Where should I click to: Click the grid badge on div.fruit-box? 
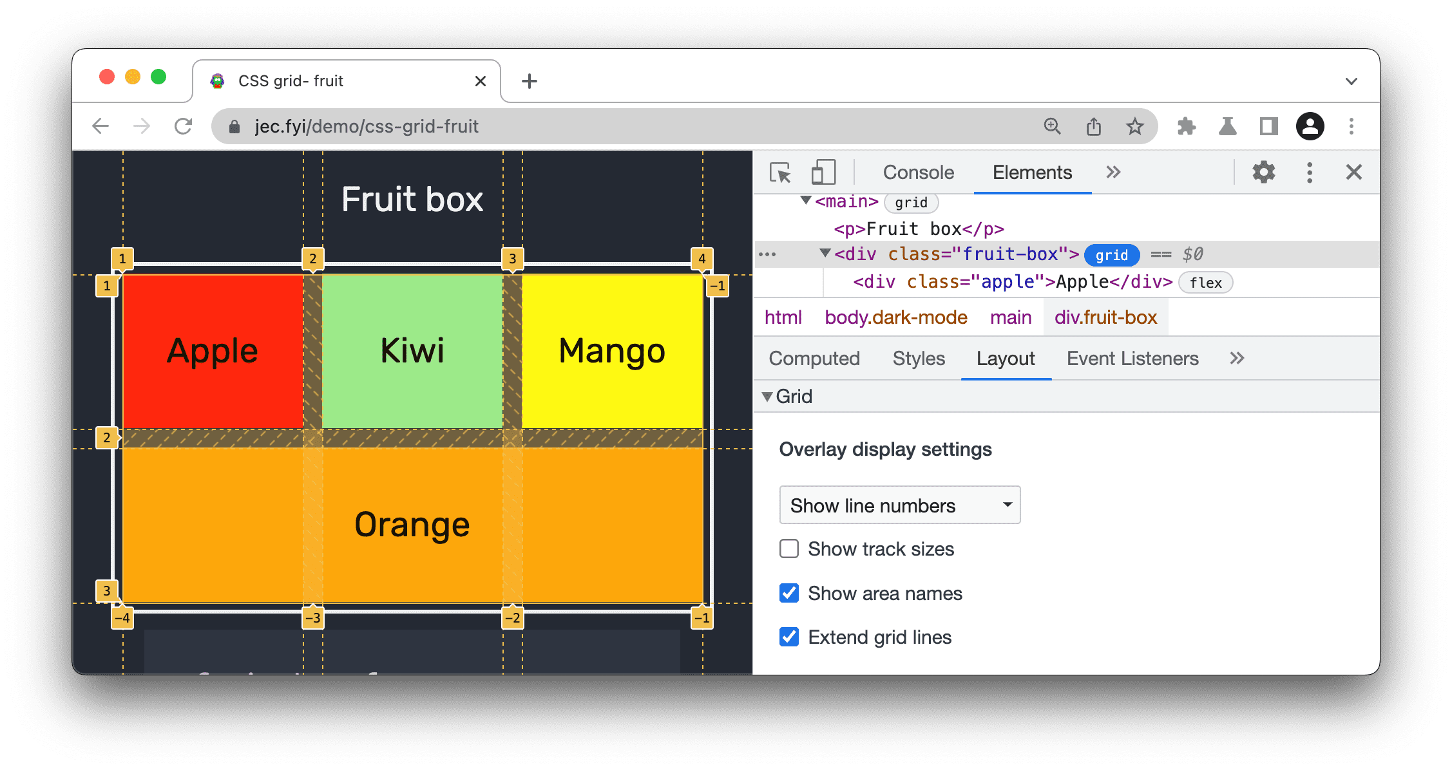1112,254
